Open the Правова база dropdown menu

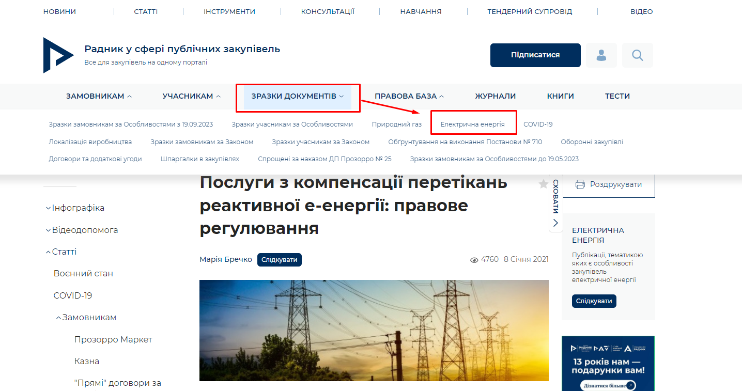(x=409, y=96)
